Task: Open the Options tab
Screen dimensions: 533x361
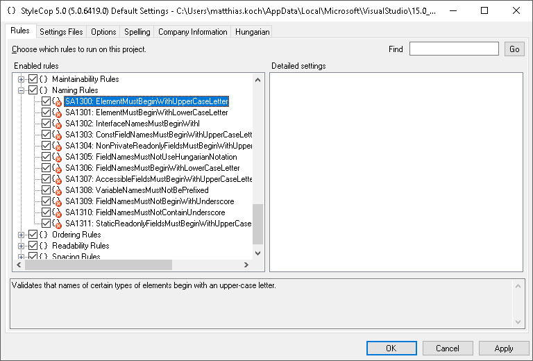Action: coord(103,32)
